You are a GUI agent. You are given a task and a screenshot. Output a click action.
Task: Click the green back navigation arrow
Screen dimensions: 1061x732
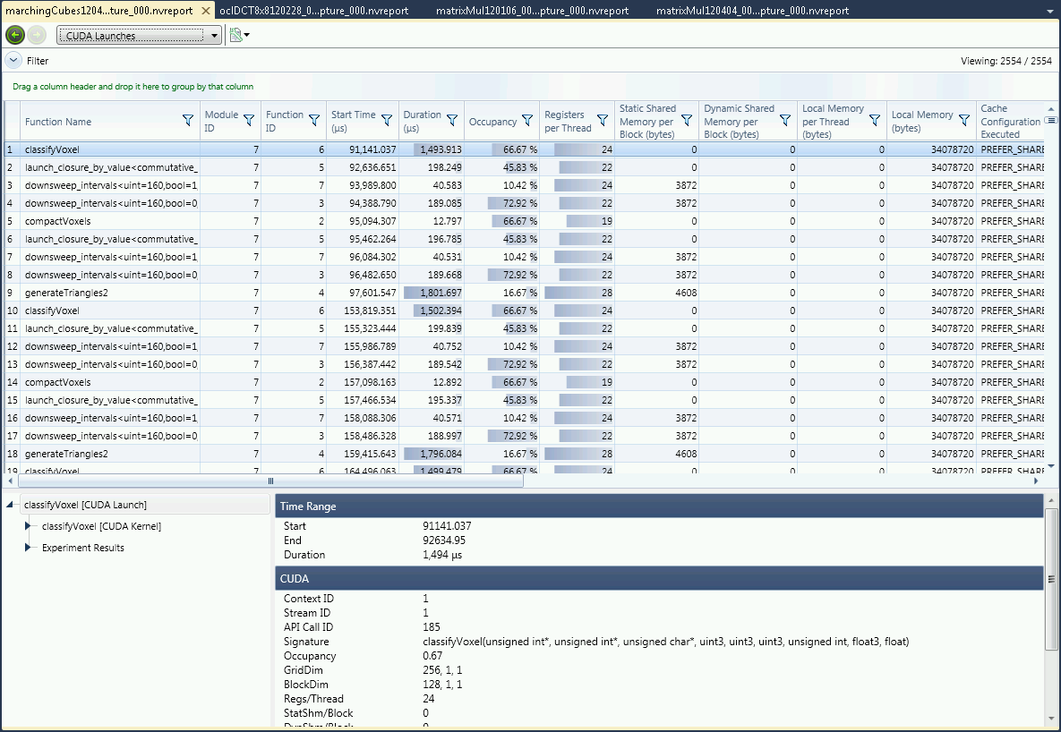15,35
